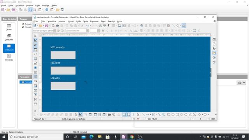
Task: Select the Push Button control tool
Action: tap(35, 81)
